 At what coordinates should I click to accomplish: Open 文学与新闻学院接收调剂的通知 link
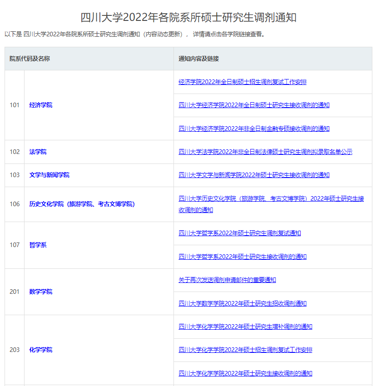click(x=254, y=175)
